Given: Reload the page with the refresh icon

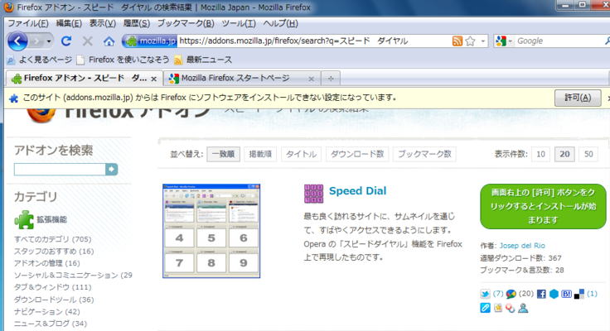Looking at the screenshot, I should coord(66,41).
